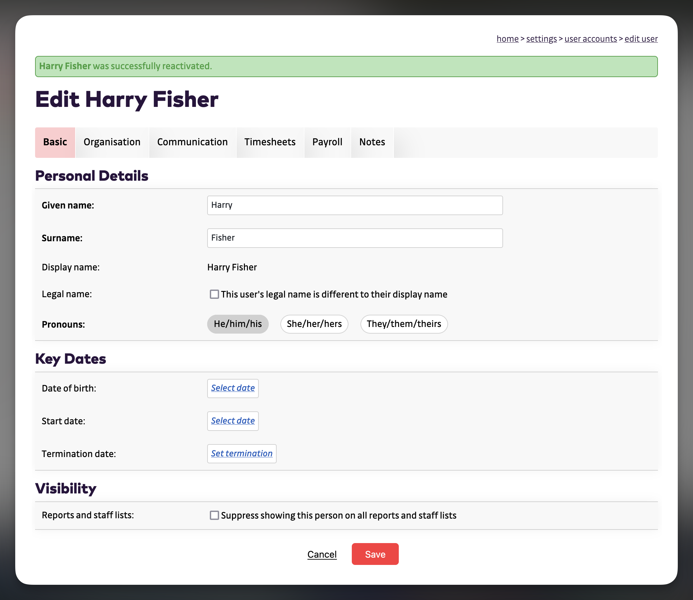Choose She/her/hers pronouns
Image resolution: width=693 pixels, height=600 pixels.
(314, 324)
